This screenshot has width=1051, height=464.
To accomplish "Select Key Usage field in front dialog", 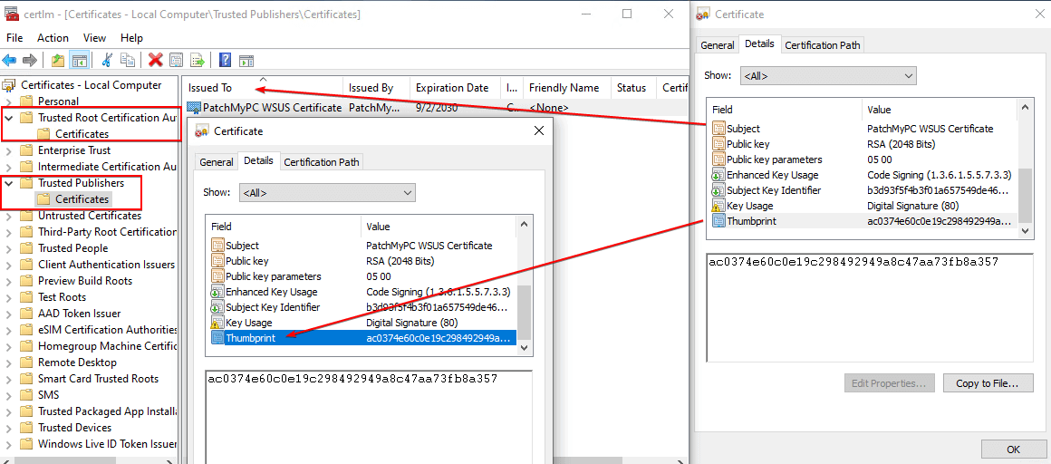I will [362, 323].
